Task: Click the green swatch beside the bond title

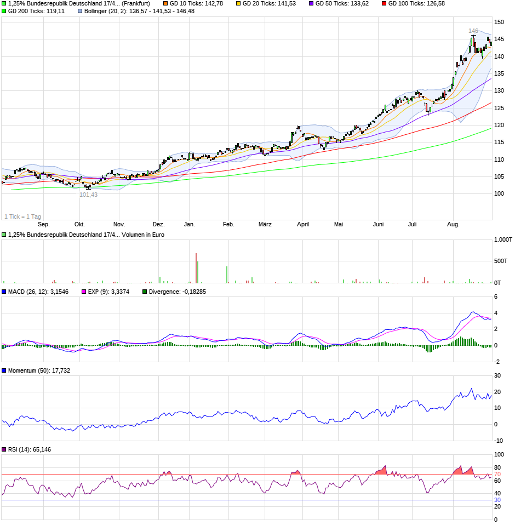Action: (4, 4)
